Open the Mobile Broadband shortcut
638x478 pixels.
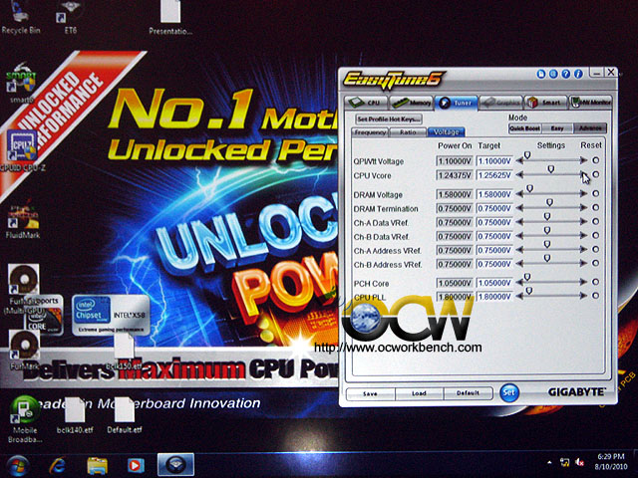(25, 418)
